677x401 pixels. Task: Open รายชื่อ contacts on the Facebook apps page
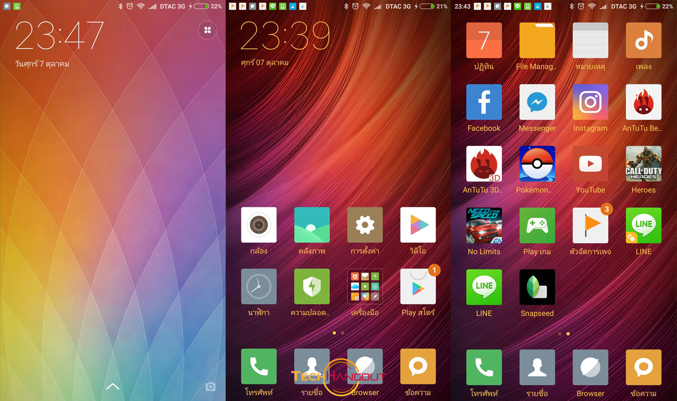click(537, 368)
